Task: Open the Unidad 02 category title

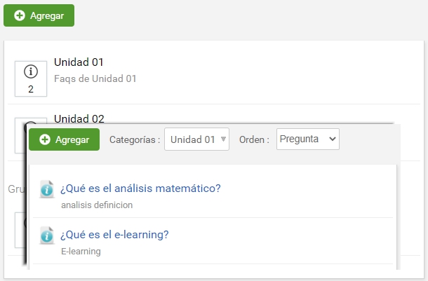Action: pyautogui.click(x=79, y=119)
